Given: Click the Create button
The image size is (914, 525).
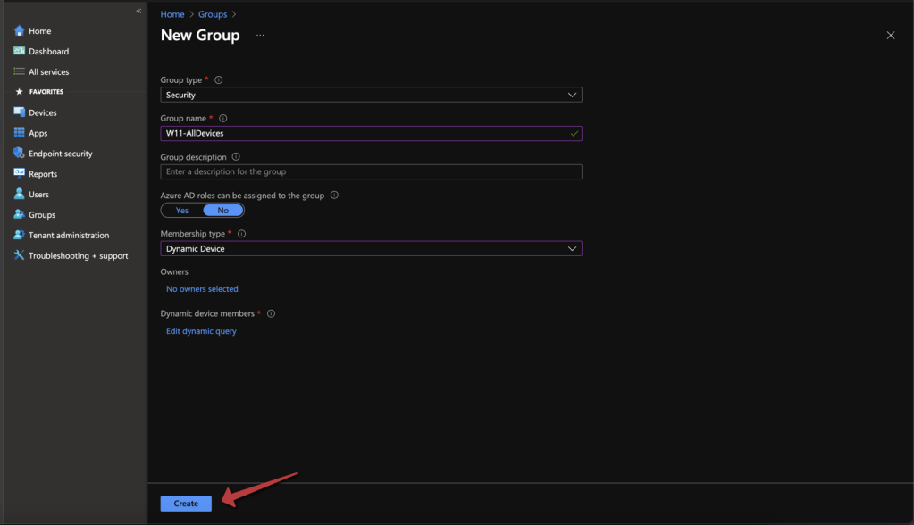Looking at the screenshot, I should [186, 504].
